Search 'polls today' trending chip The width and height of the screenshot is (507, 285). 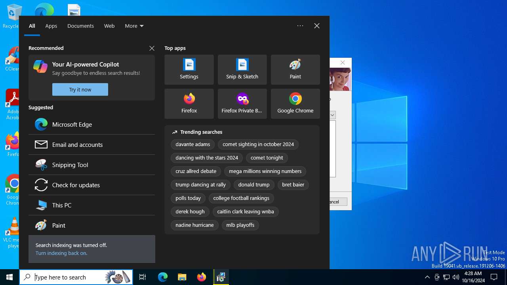(x=188, y=198)
